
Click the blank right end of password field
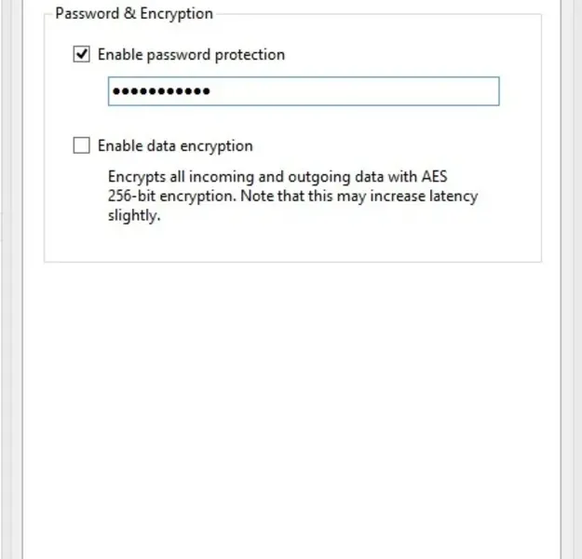pos(447,91)
